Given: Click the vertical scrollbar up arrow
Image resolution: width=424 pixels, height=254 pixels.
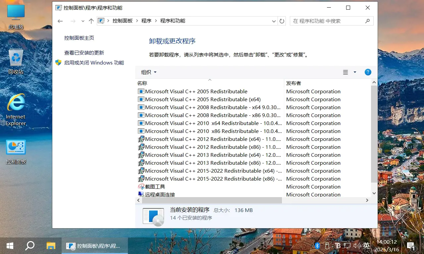Looking at the screenshot, I should click(374, 82).
